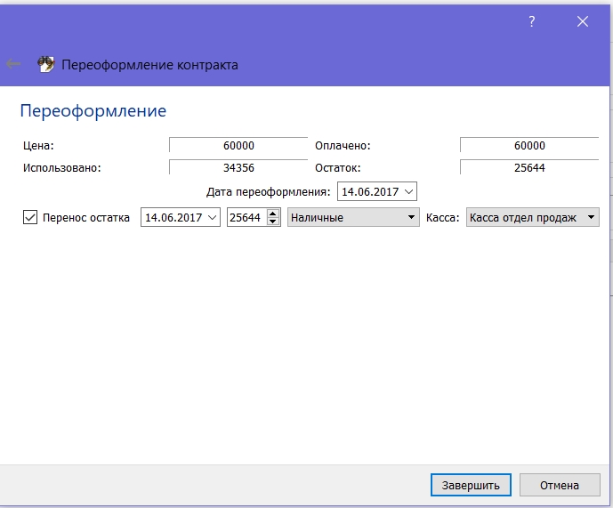Click the Остаток field showing 25644
This screenshot has height=508, width=613.
click(529, 168)
